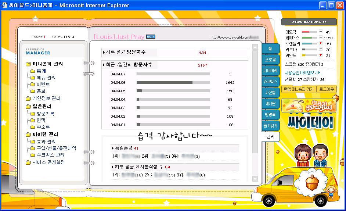
Task: Click the red up arrow beside 카인드
Action: [321, 55]
